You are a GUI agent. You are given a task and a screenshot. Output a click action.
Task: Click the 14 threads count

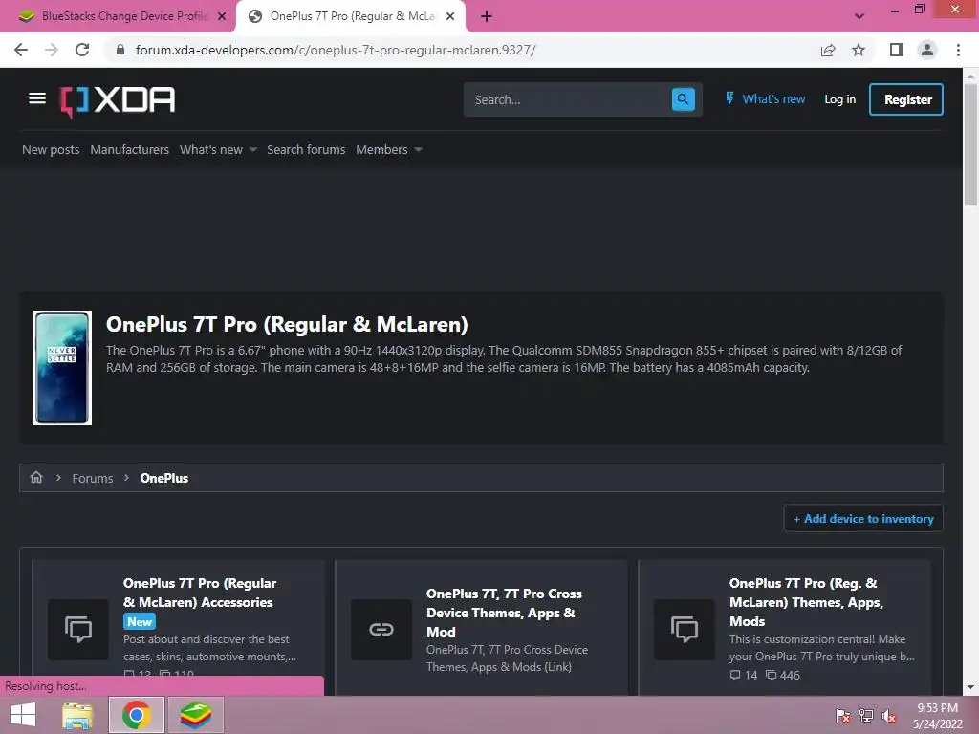pyautogui.click(x=744, y=676)
